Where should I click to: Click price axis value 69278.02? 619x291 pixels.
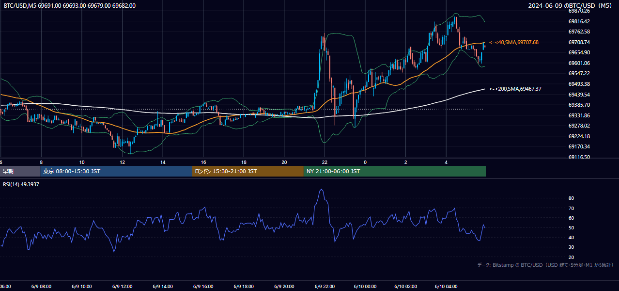(x=579, y=126)
